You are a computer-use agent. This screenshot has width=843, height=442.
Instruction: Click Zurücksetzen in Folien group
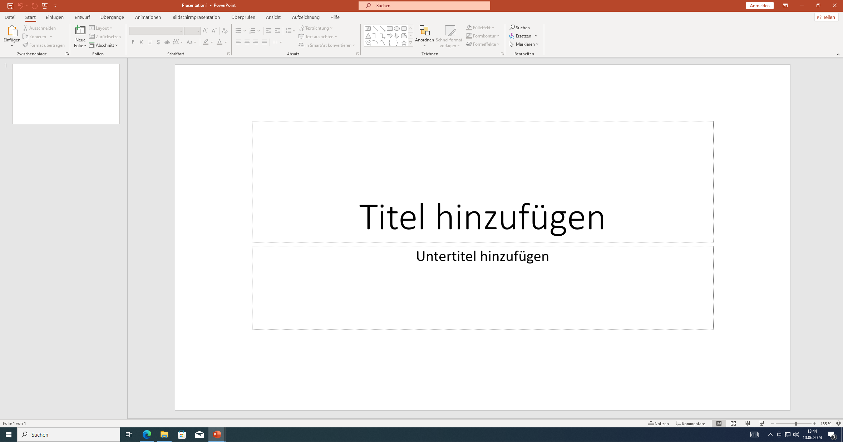(105, 36)
